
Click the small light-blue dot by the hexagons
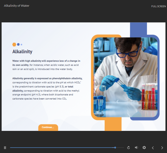point(22,44)
